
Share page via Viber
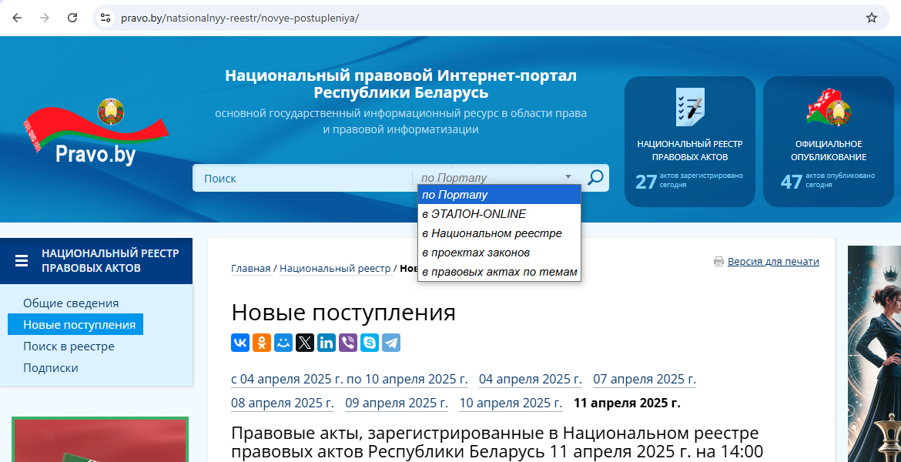[x=348, y=343]
